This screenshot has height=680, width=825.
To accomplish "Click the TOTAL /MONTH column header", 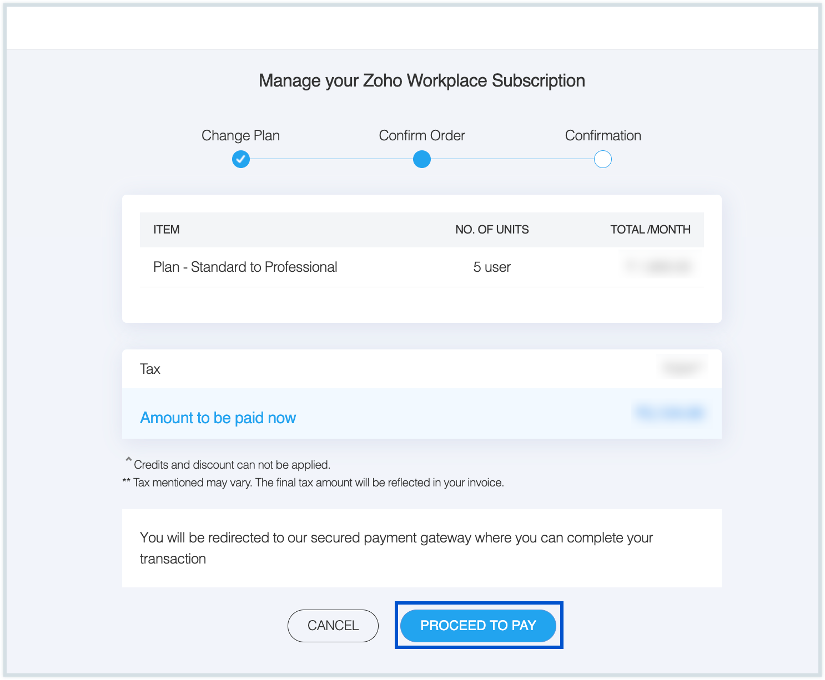I will 651,230.
